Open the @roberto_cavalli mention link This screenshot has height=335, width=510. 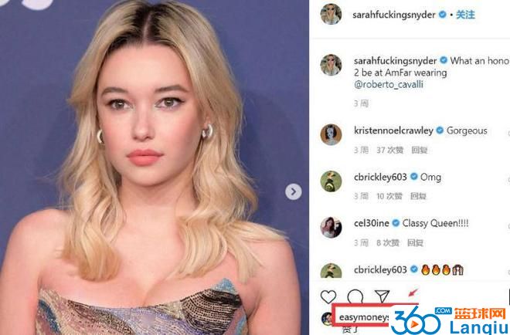click(389, 84)
